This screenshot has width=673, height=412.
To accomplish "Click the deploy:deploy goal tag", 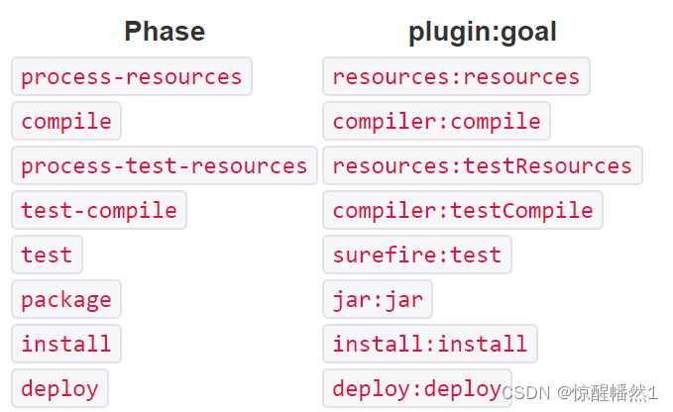I will 417,388.
